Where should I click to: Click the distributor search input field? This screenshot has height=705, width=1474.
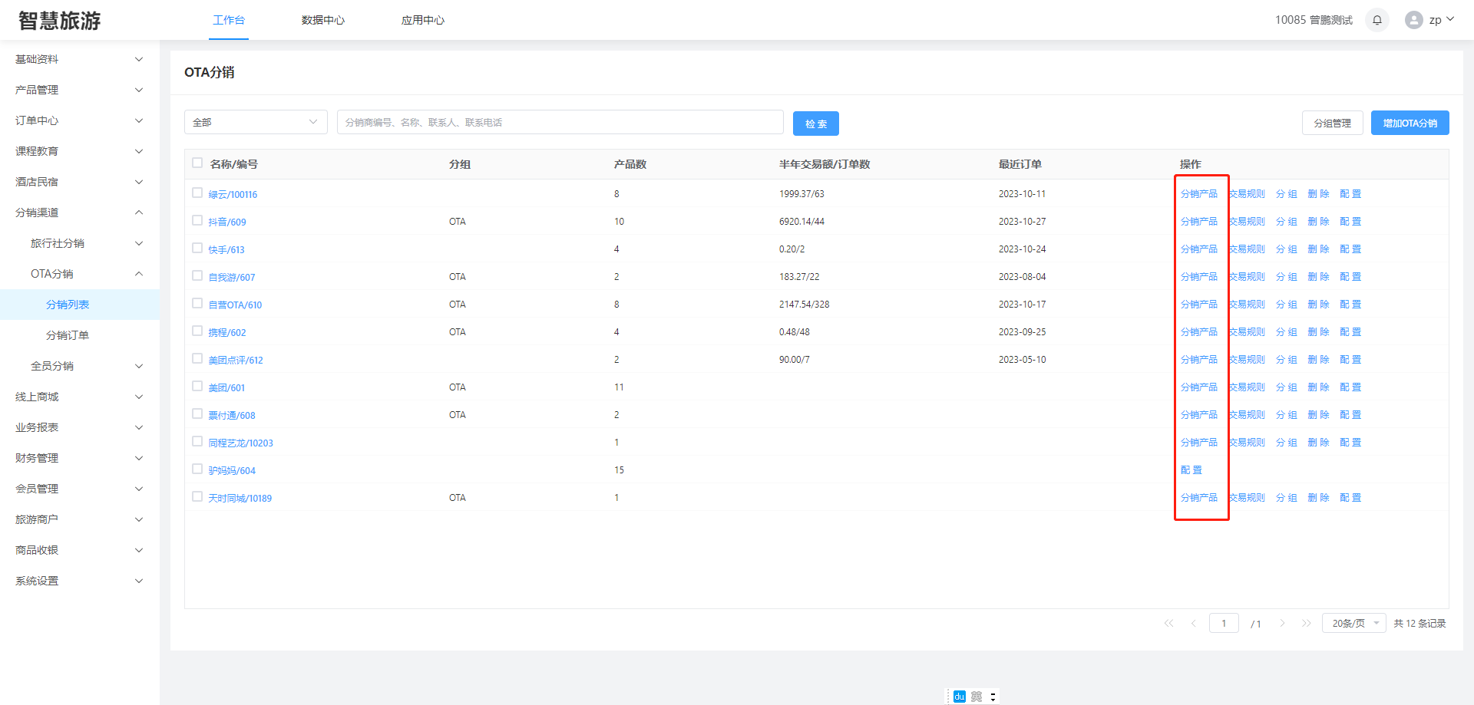(560, 122)
